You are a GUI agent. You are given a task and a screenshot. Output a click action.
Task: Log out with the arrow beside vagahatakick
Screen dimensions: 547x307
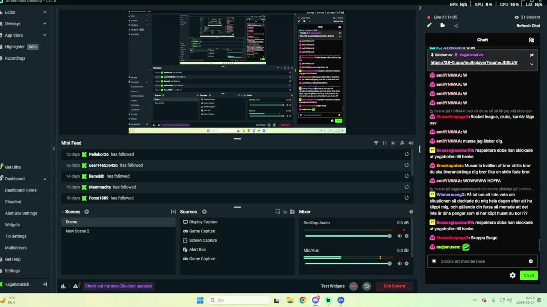tap(45, 284)
